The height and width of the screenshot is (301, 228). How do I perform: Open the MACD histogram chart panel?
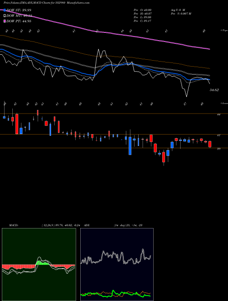tap(39, 265)
